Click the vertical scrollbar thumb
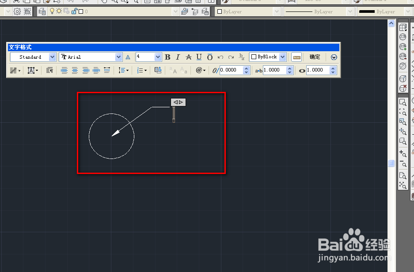The width and height of the screenshot is (414, 272). (391, 163)
